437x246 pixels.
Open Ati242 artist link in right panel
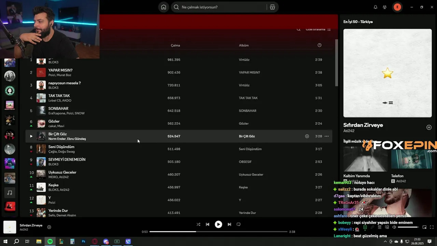349,131
